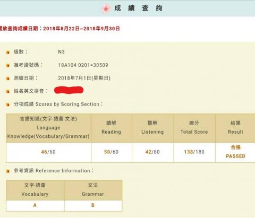This screenshot has height=218, width=255.
Task: Click the orange bullet next to 准考證號碼
Action: coord(8,65)
